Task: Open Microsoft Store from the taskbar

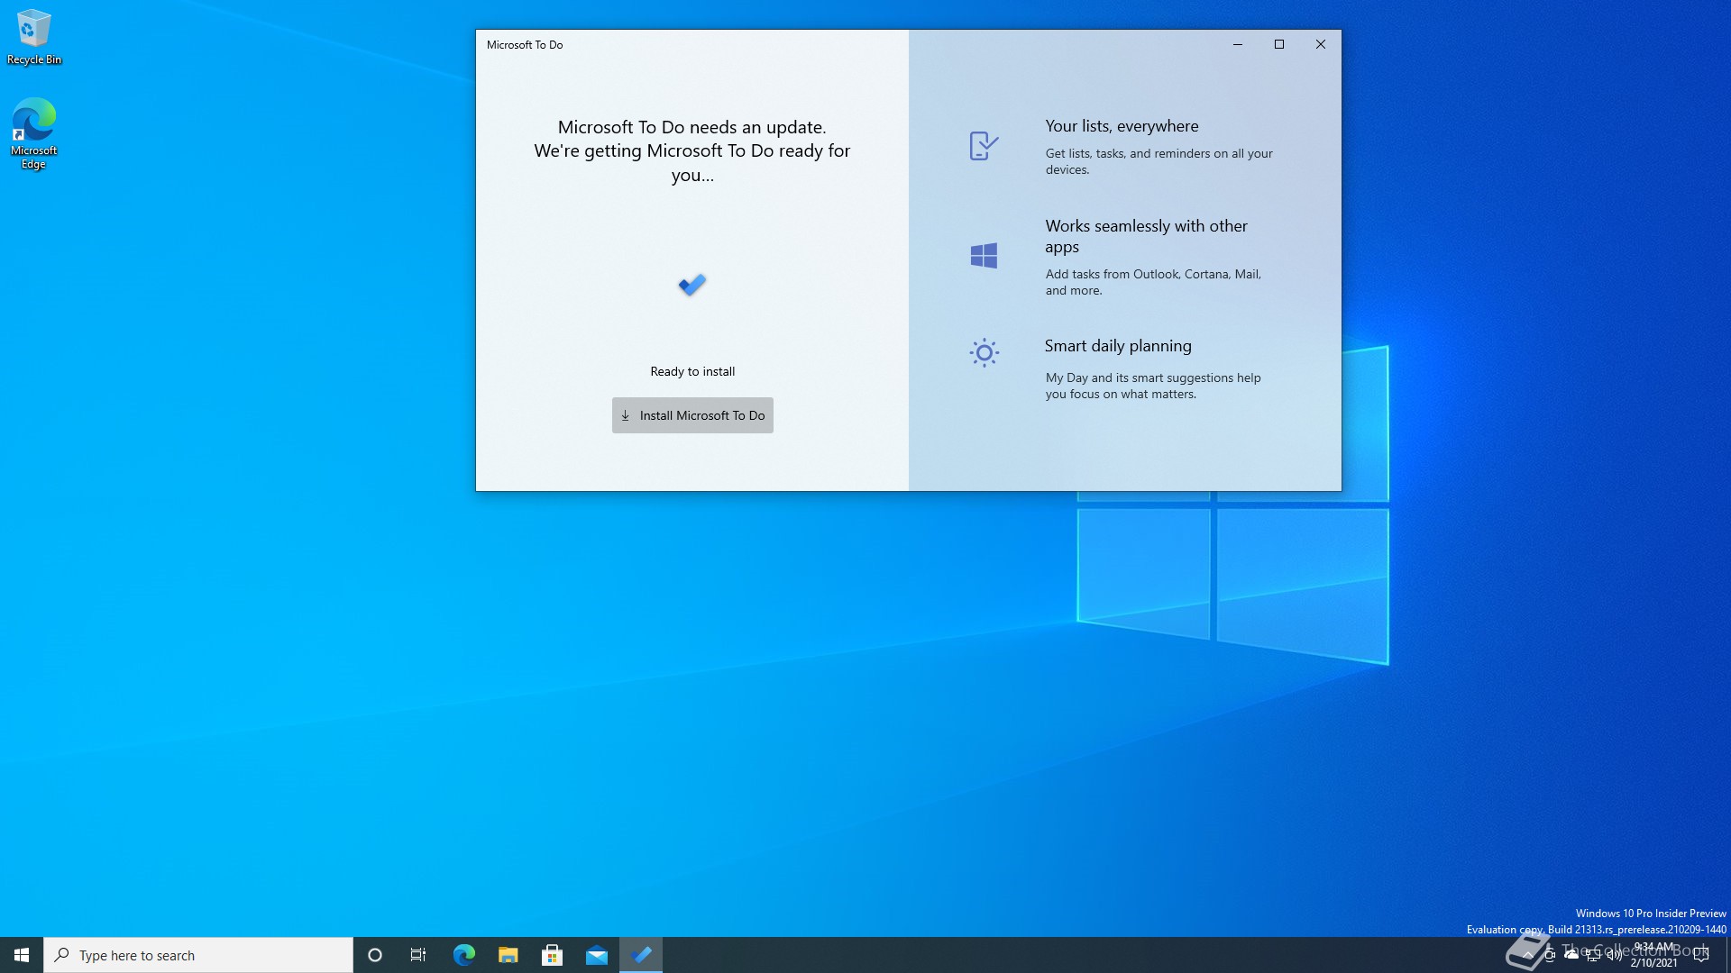Action: point(552,955)
